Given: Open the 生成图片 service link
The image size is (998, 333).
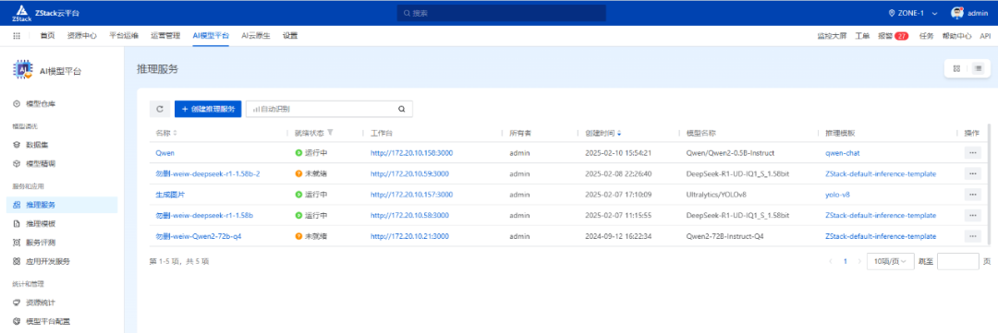Looking at the screenshot, I should [170, 195].
